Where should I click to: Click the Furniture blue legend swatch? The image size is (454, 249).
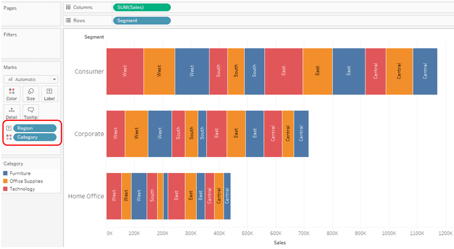pos(6,173)
